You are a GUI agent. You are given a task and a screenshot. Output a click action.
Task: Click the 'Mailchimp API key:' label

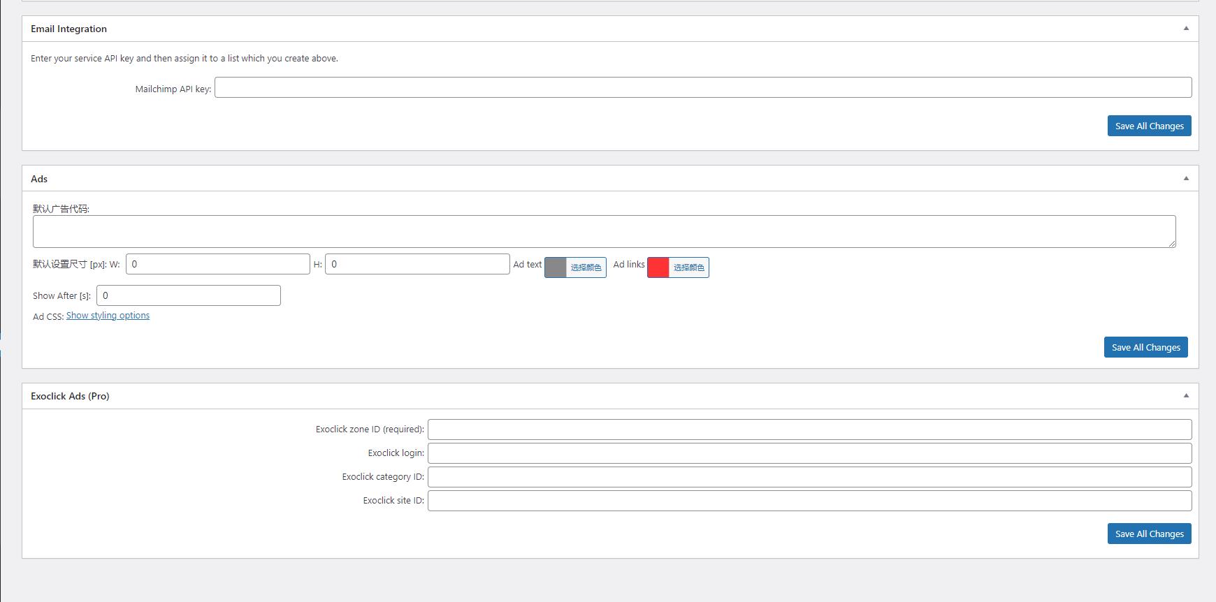point(173,89)
